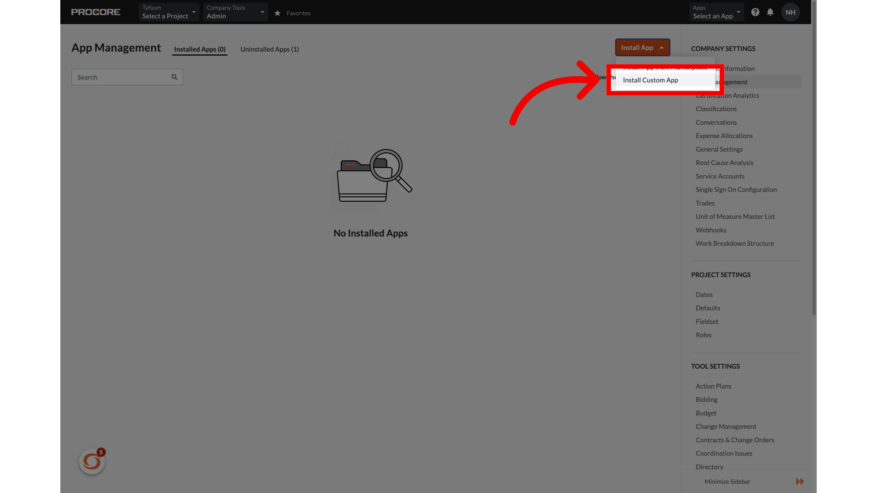Open the Company Tools Admin dropdown

pyautogui.click(x=235, y=12)
